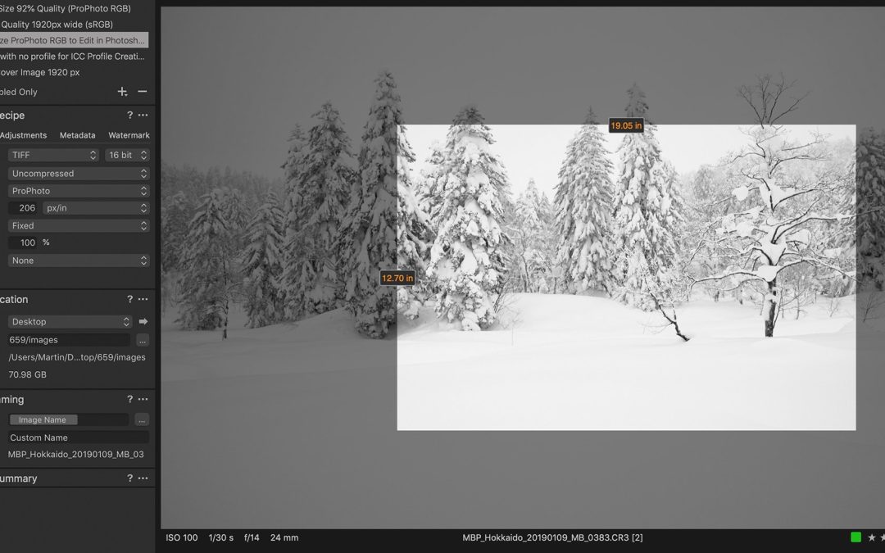This screenshot has height=553, width=885.
Task: Click the Custom Name input field
Action: click(x=78, y=437)
